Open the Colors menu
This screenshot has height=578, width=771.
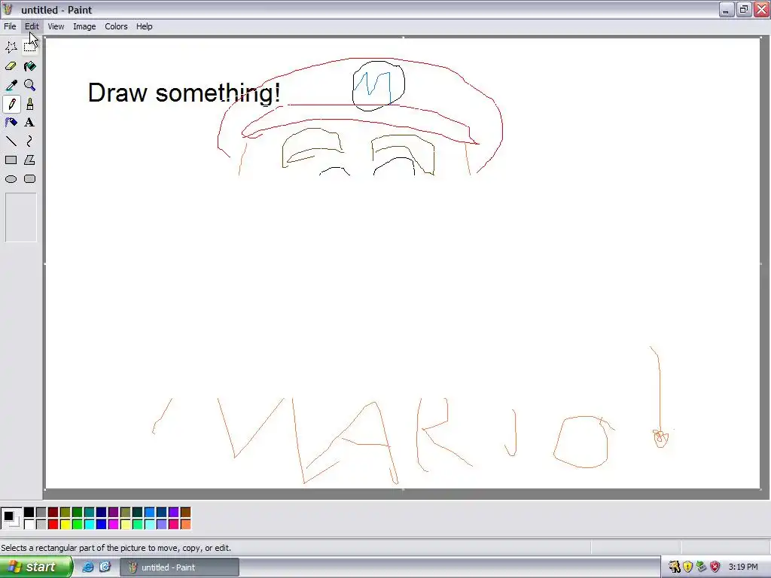tap(116, 26)
